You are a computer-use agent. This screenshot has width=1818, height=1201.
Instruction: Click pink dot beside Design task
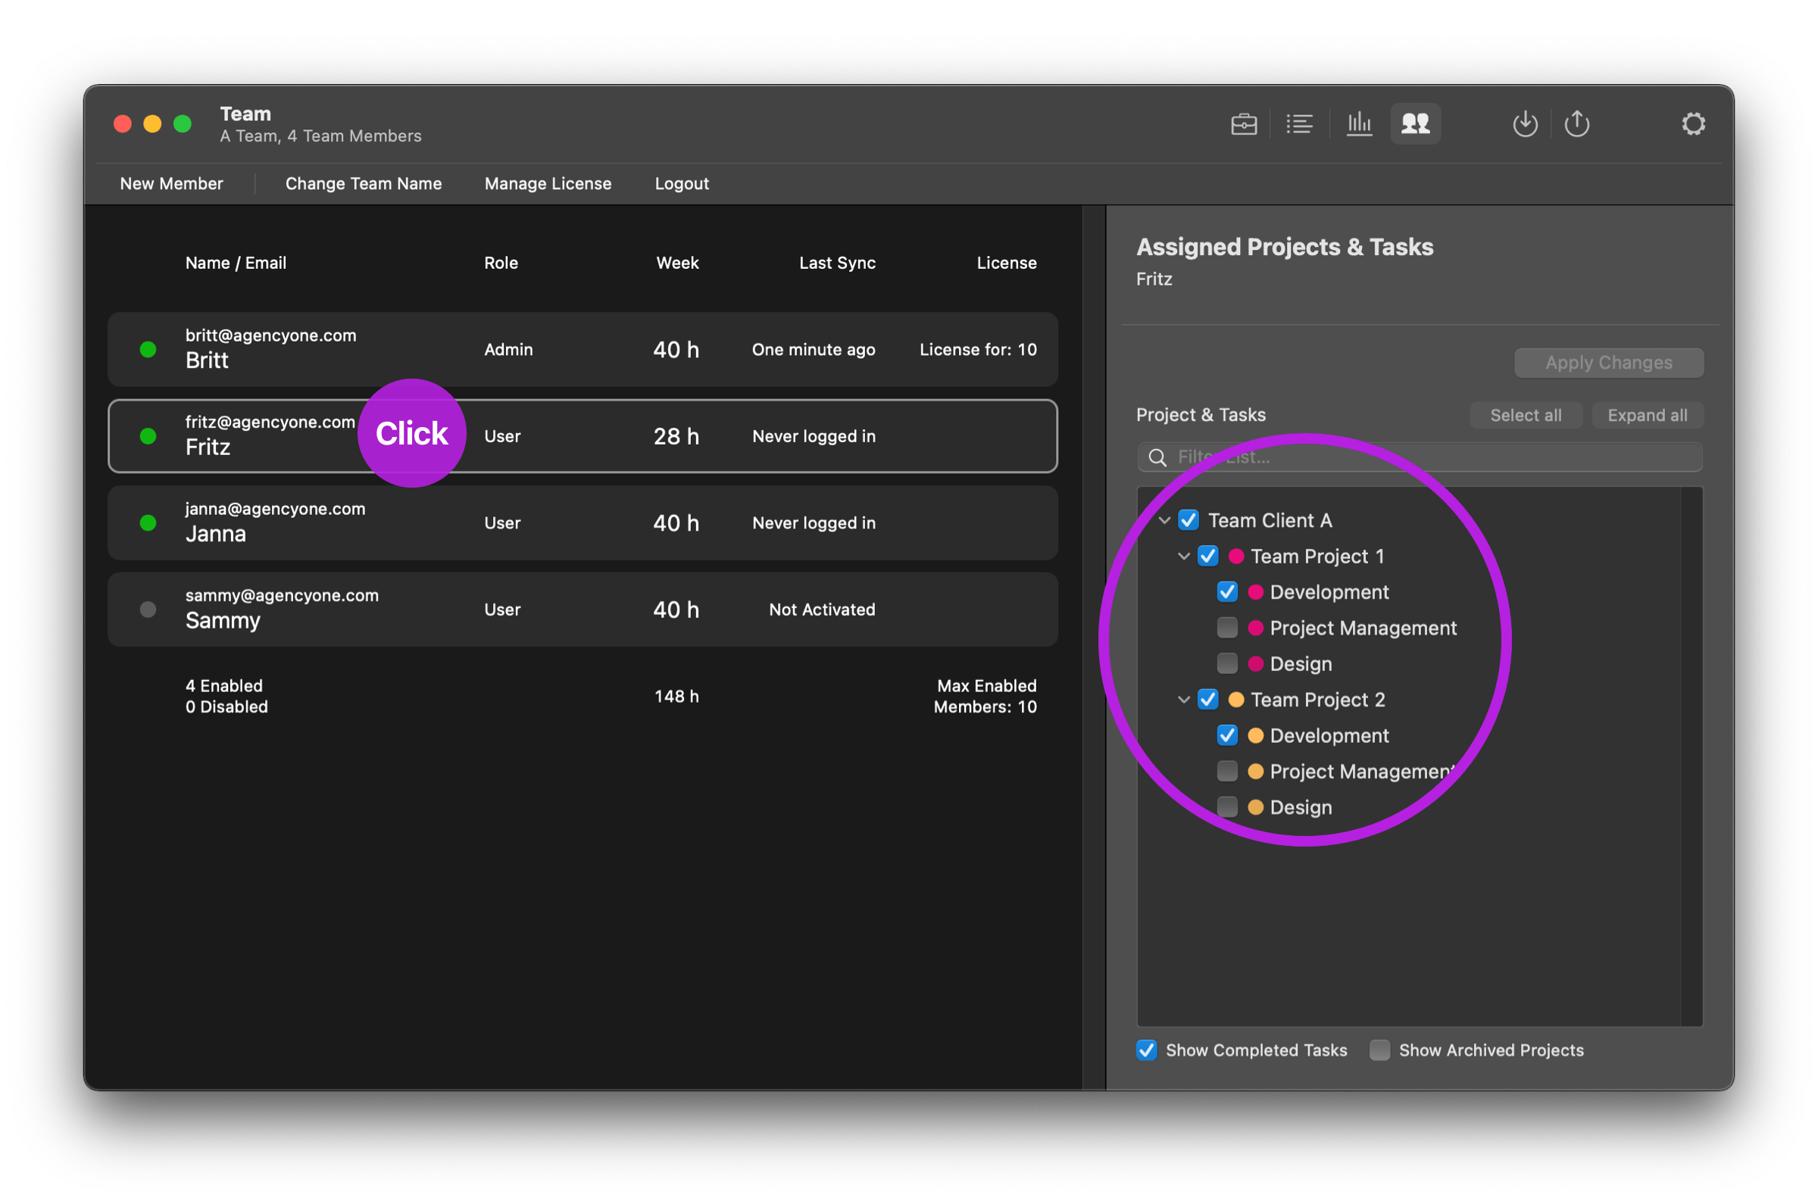pyautogui.click(x=1255, y=664)
